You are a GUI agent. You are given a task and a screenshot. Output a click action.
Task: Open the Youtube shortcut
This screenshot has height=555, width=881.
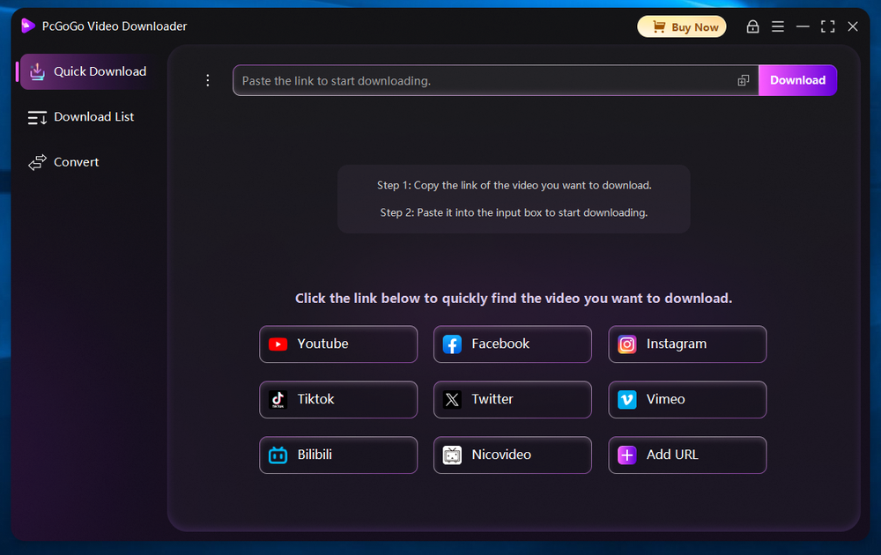(x=338, y=344)
